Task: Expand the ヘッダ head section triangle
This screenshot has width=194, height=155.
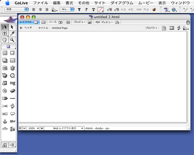Action: tap(21, 28)
